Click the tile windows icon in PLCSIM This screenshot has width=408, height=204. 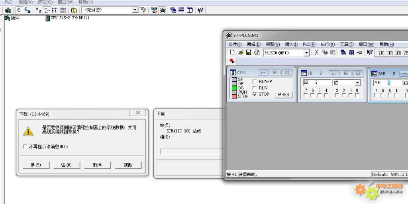(351, 53)
